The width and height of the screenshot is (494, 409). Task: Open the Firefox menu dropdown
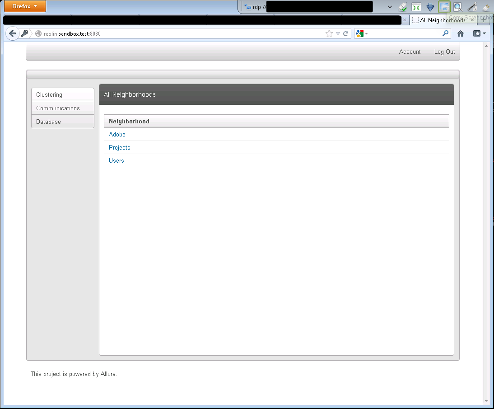(x=25, y=6)
